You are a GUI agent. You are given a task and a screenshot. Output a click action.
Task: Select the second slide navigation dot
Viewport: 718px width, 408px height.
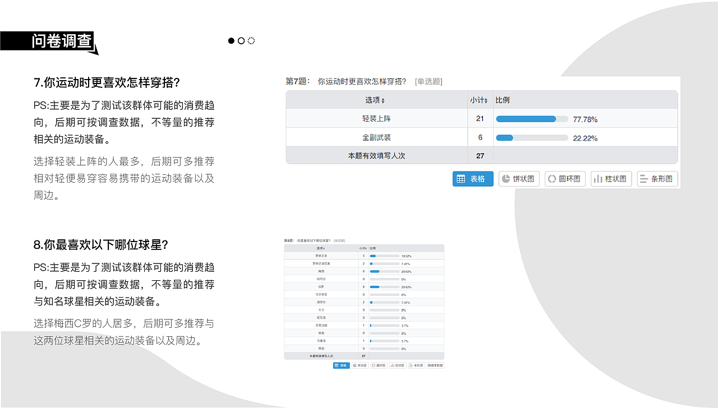click(241, 40)
